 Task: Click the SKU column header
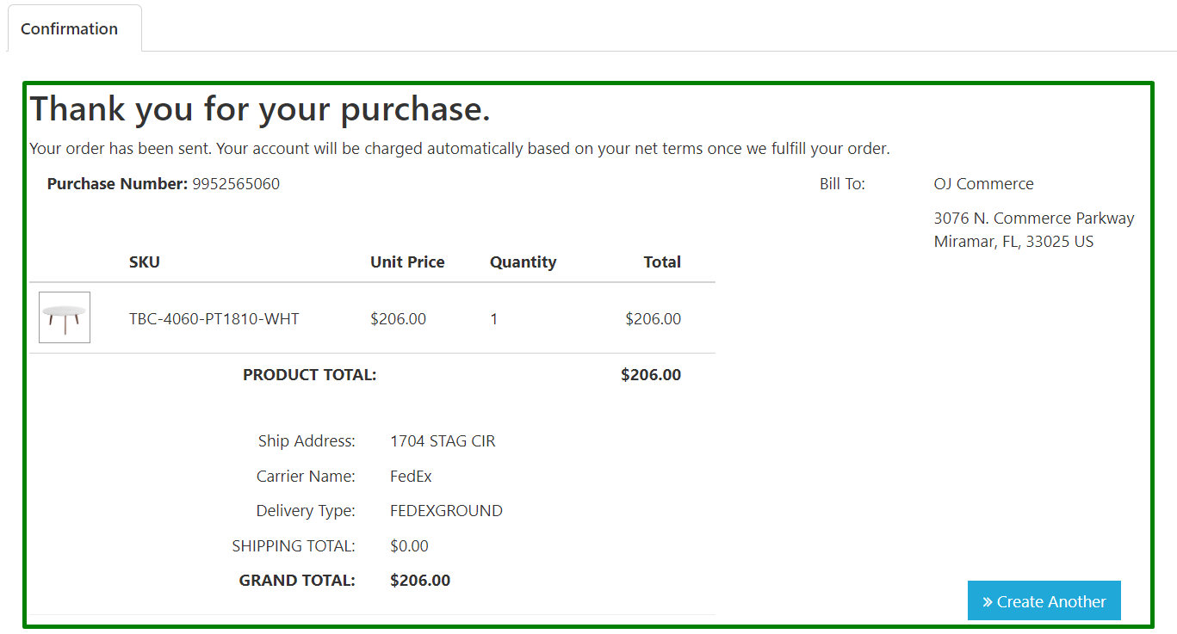(x=145, y=262)
